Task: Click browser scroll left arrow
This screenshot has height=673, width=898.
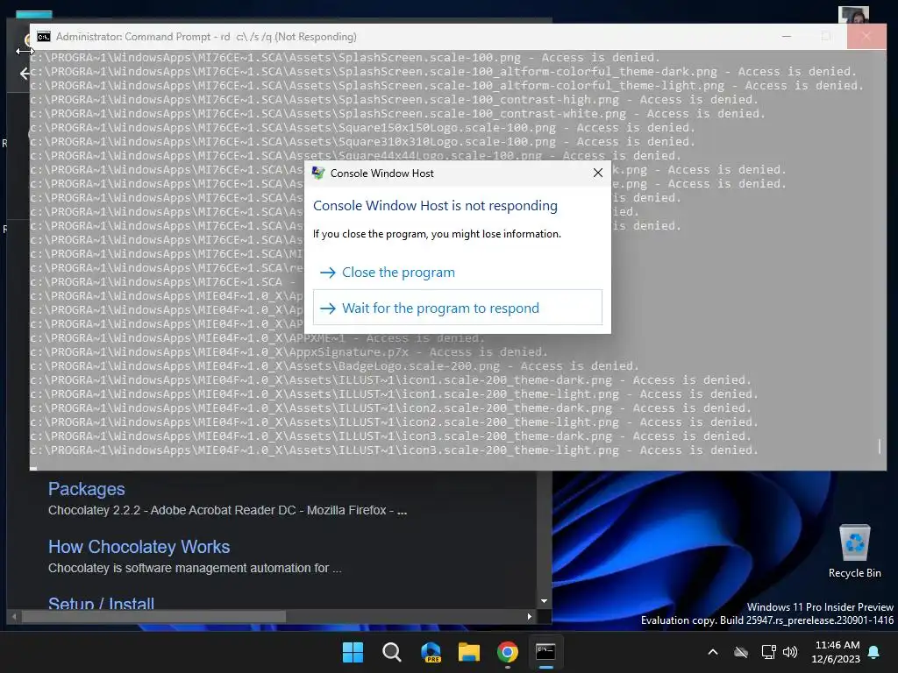Action: click(14, 616)
